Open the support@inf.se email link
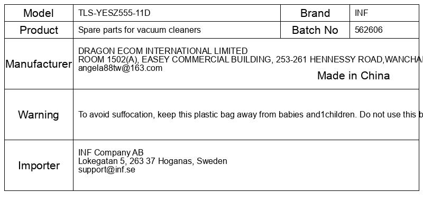Screen dimensions: 423x201 point(107,170)
